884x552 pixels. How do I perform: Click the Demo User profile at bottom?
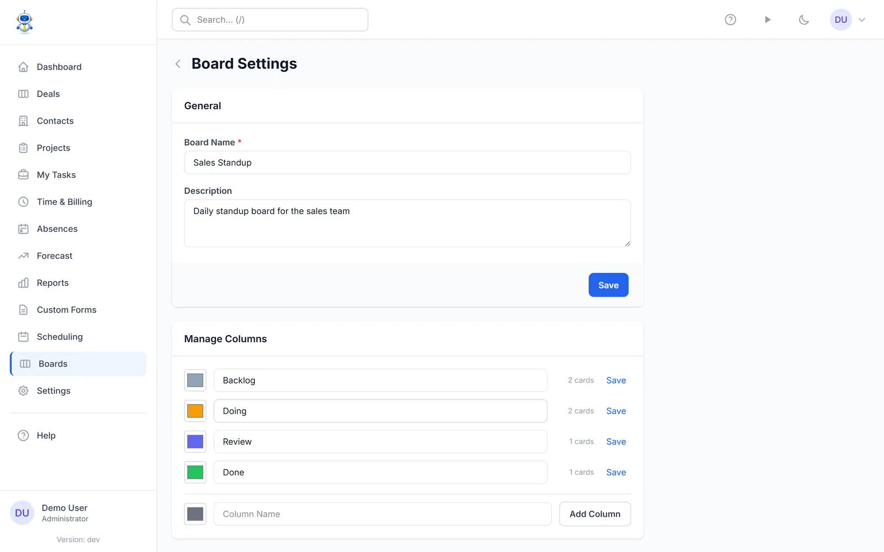(x=78, y=513)
